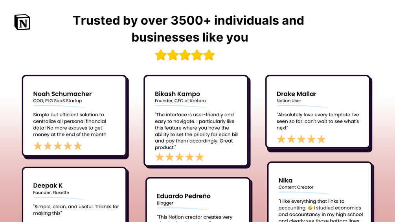The image size is (395, 222).
Task: Click the "Content Creator" label under Nika
Action: pyautogui.click(x=296, y=187)
